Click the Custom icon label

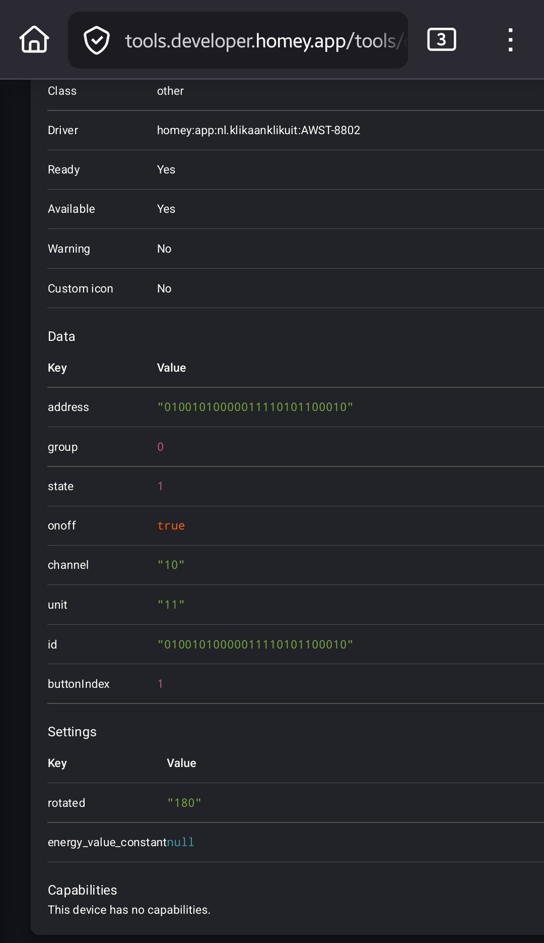coord(80,288)
